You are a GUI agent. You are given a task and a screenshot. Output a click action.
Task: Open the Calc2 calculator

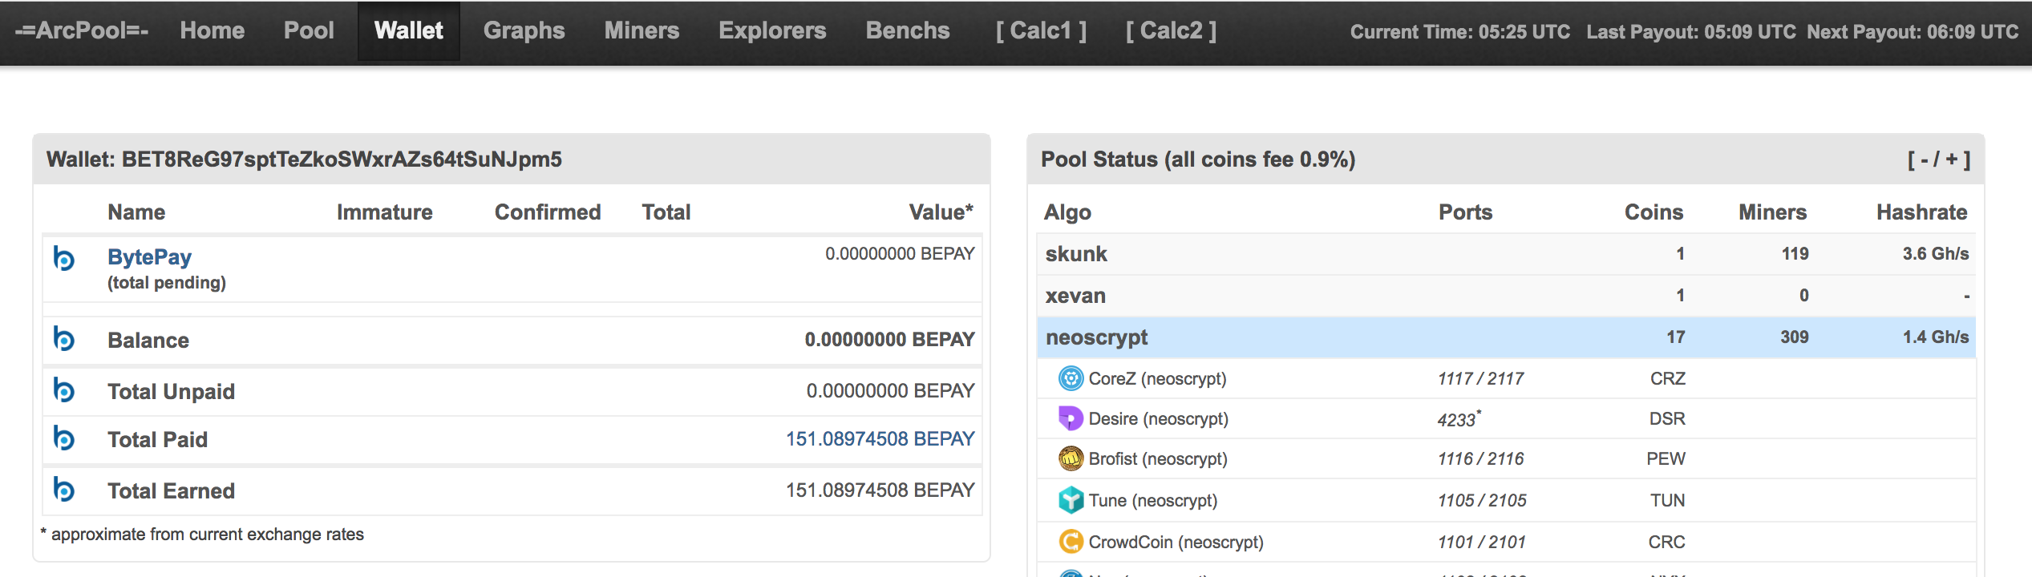[x=1171, y=30]
